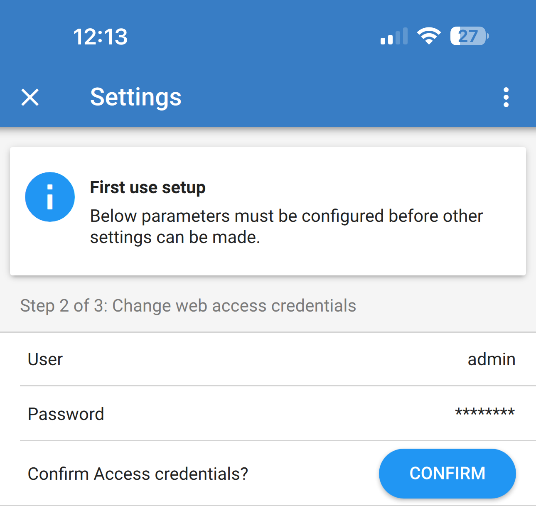The image size is (536, 506).
Task: Tap the battery indicator showing 27
Action: point(469,36)
